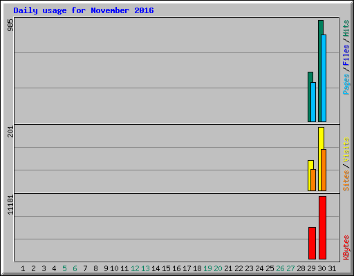Click day 7 on the x-axis
Viewport: 354px width, 276px height.
[x=85, y=268]
